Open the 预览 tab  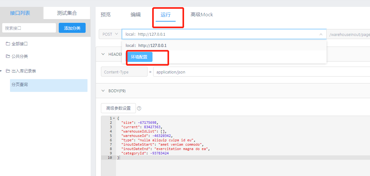click(106, 15)
